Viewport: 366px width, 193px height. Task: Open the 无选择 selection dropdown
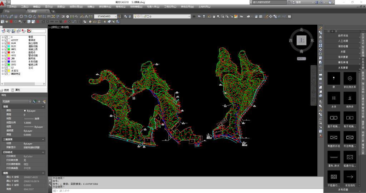(x=30, y=102)
